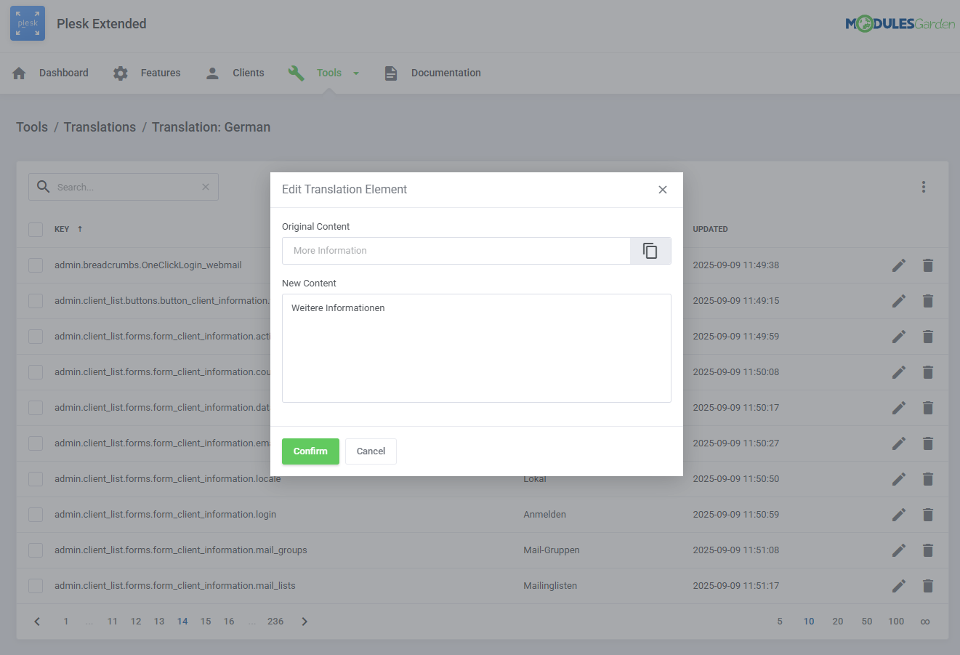This screenshot has height=655, width=960.
Task: Expand the Tools dropdown menu
Action: (x=329, y=73)
